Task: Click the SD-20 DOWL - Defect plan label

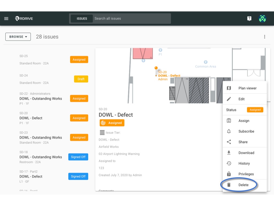Action: (169, 76)
